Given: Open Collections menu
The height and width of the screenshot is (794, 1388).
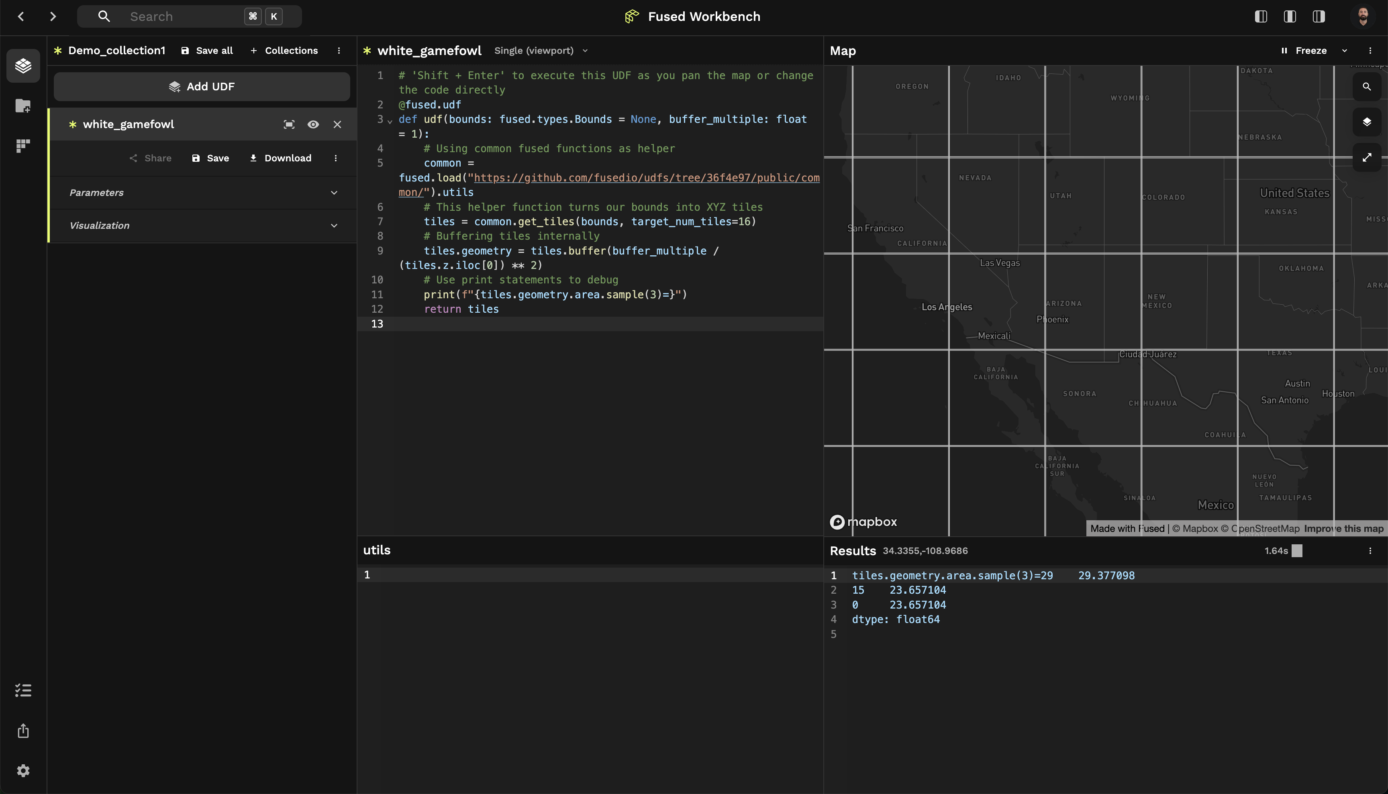Looking at the screenshot, I should 284,51.
